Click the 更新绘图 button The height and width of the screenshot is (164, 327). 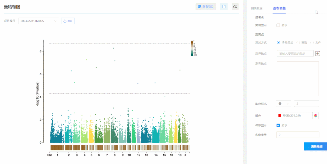click(315, 146)
